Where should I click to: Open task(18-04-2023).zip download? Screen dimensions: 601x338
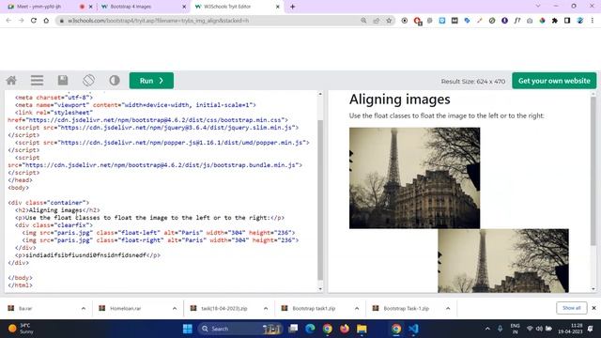(x=223, y=308)
